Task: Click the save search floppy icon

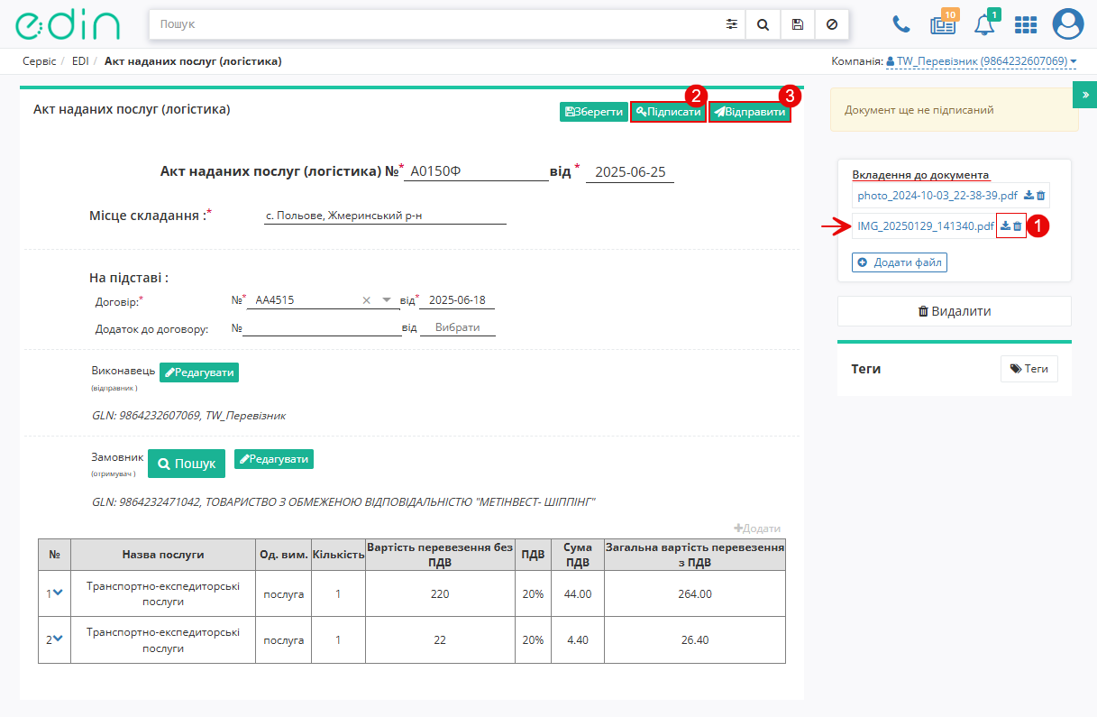Action: tap(797, 24)
